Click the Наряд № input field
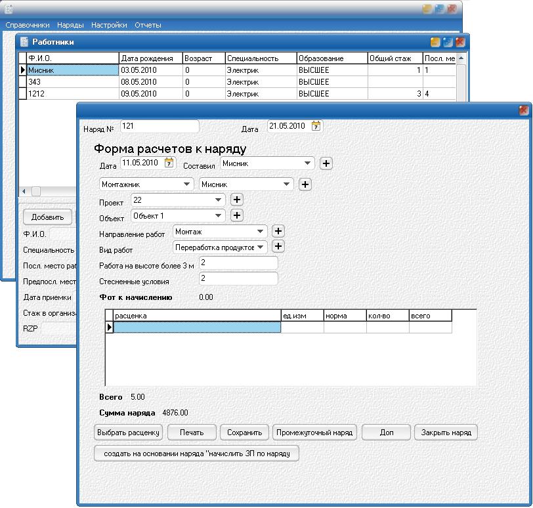This screenshot has width=533, height=508. click(159, 126)
